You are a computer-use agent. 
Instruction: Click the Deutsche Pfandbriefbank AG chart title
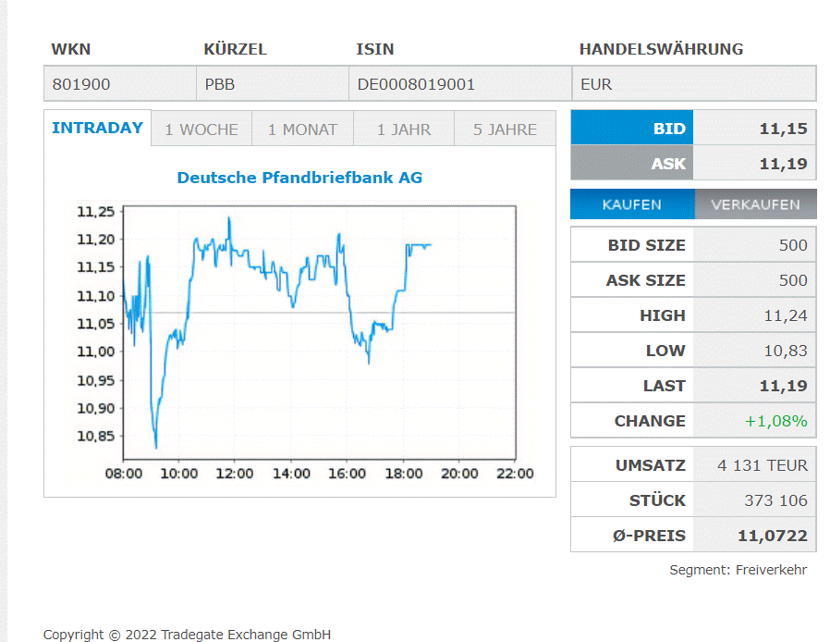299,178
